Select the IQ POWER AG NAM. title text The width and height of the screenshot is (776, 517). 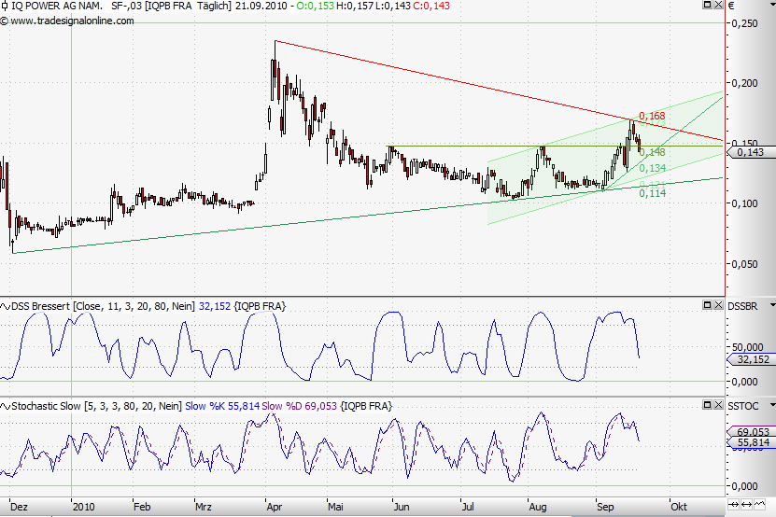tap(57, 6)
